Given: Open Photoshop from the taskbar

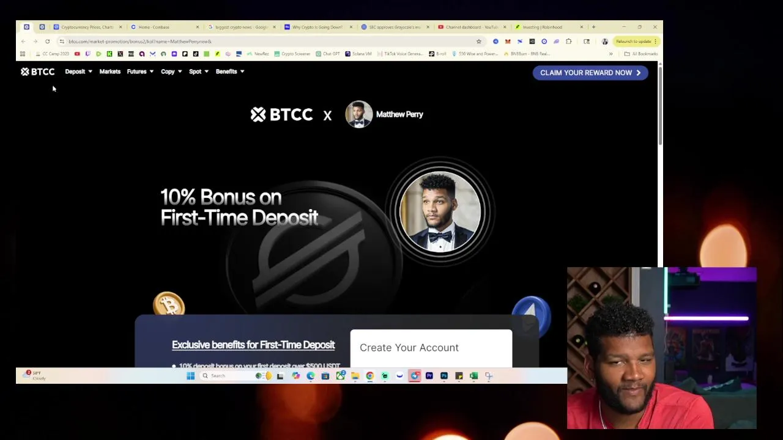Looking at the screenshot, I should pos(444,376).
